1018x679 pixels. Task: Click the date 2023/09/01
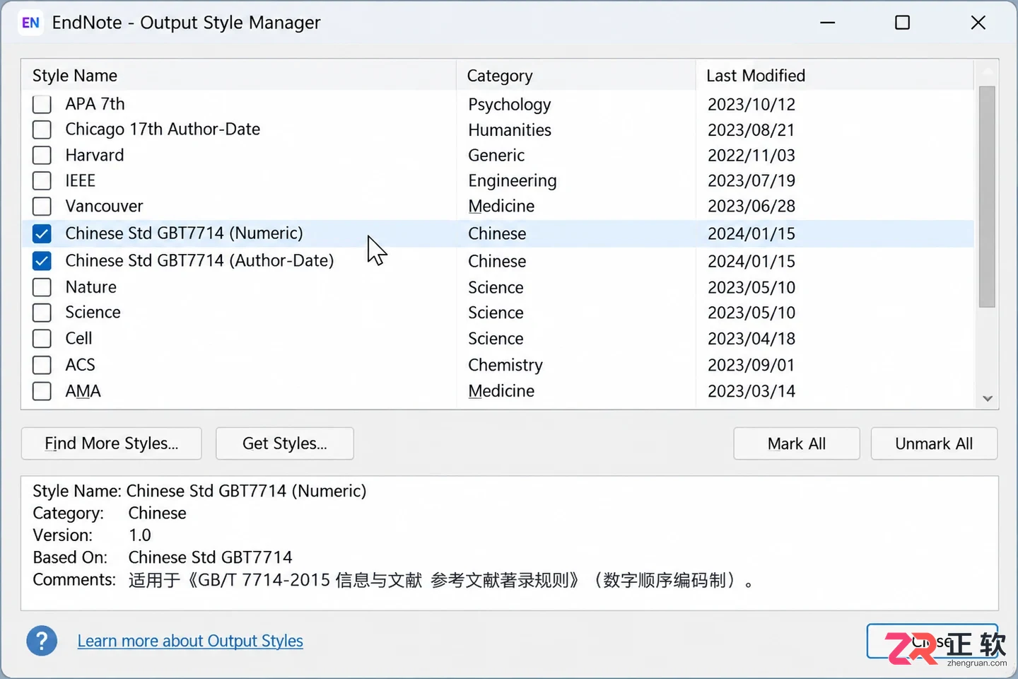[x=751, y=365]
